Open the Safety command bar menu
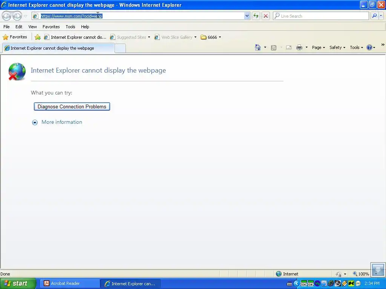The height and width of the screenshot is (289, 386). (x=337, y=47)
